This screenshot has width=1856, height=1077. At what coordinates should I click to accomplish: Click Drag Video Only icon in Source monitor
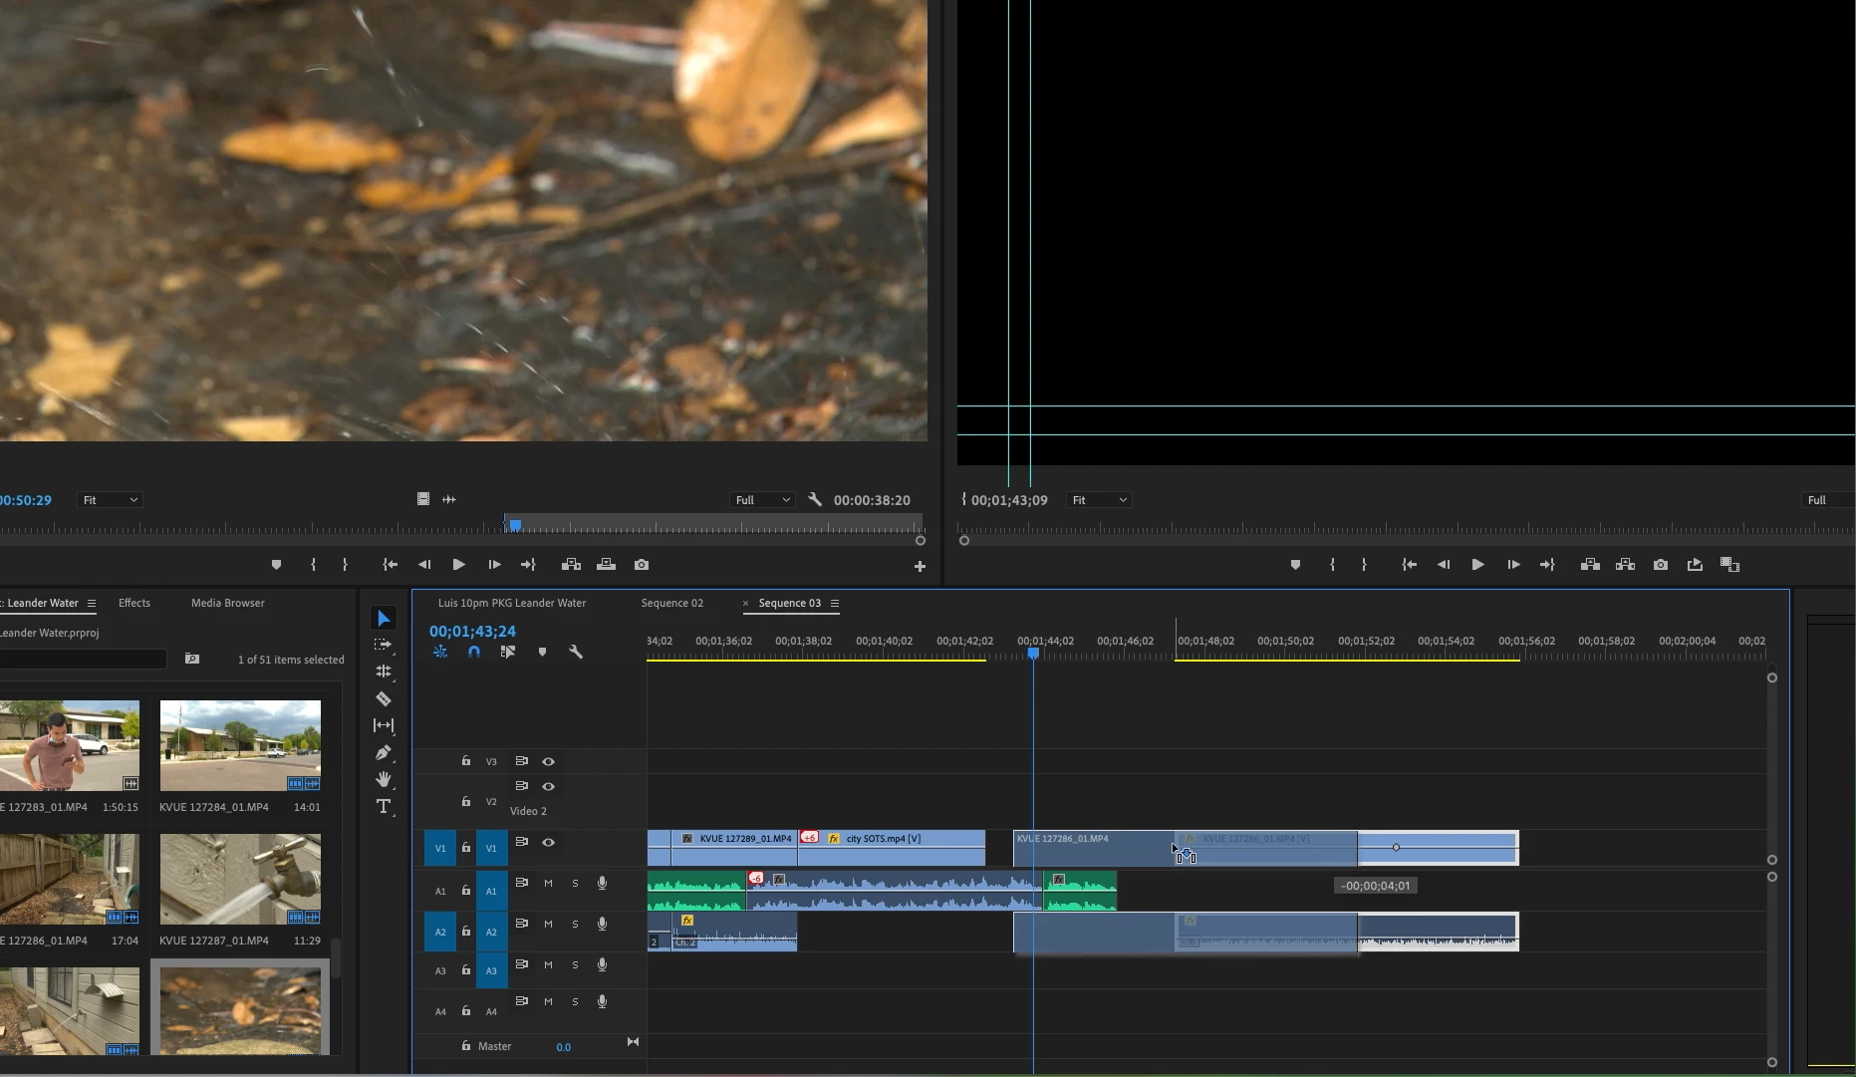click(x=423, y=499)
